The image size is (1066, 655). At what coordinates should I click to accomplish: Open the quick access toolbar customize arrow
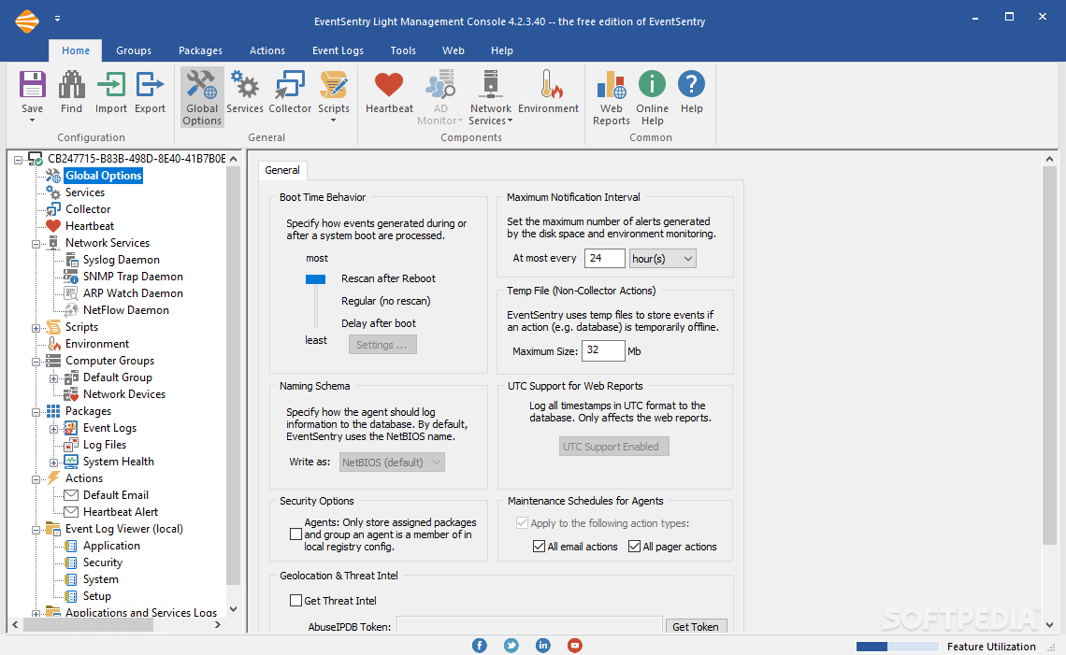click(57, 19)
